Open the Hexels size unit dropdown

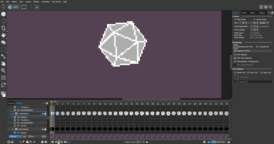click(264, 23)
